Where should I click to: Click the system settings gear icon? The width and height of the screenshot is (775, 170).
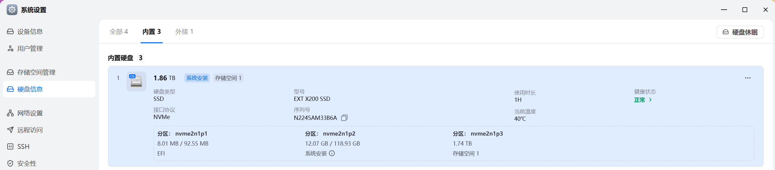tap(12, 10)
